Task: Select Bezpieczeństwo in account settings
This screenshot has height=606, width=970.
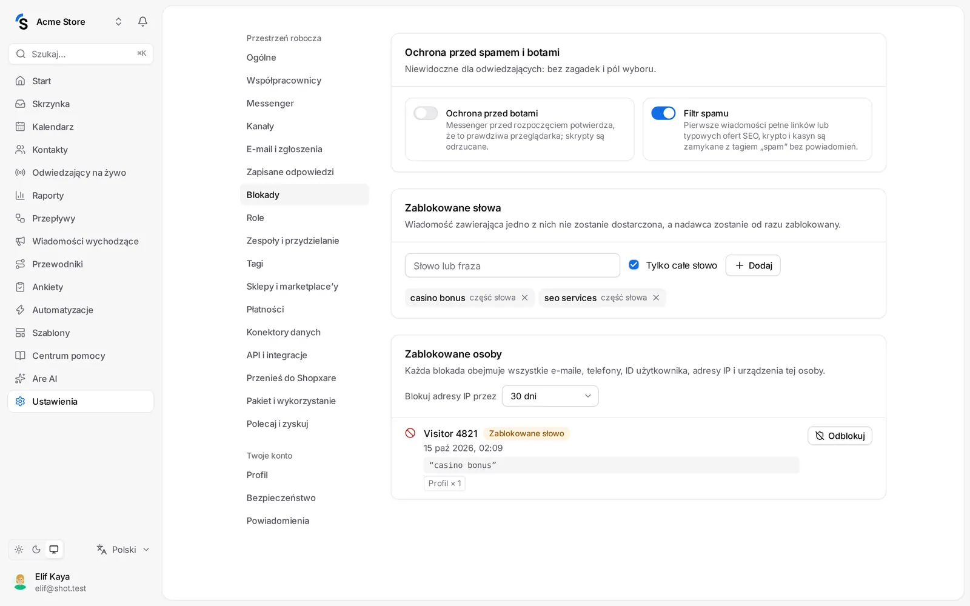Action: click(x=304, y=498)
